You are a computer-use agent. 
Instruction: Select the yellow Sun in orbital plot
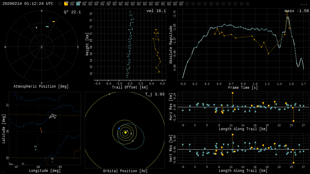(x=125, y=132)
